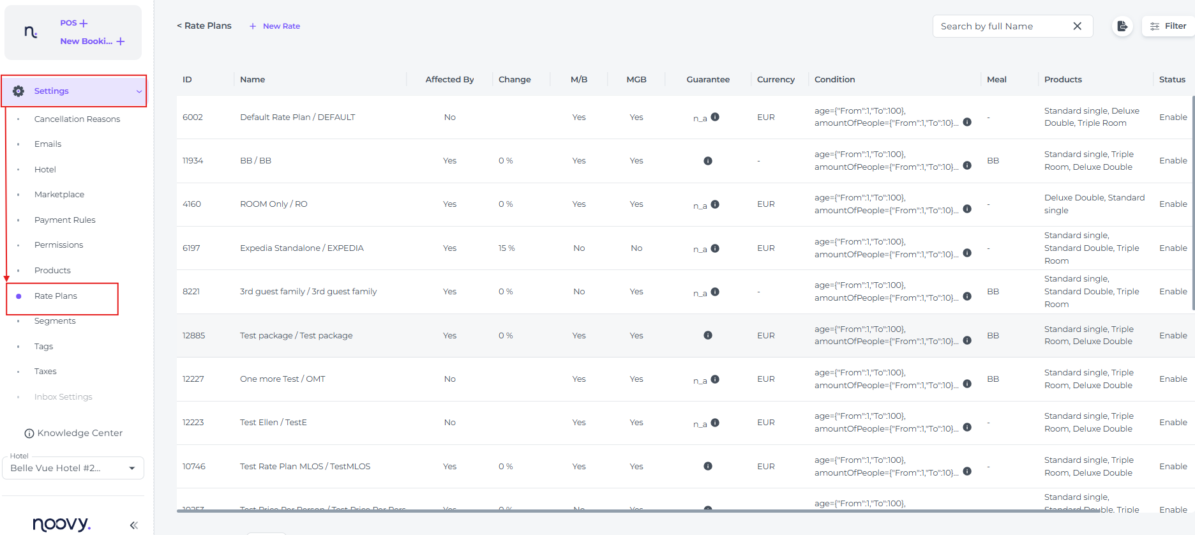Collapse the Settings menu chevron
Image resolution: width=1195 pixels, height=535 pixels.
click(x=139, y=91)
